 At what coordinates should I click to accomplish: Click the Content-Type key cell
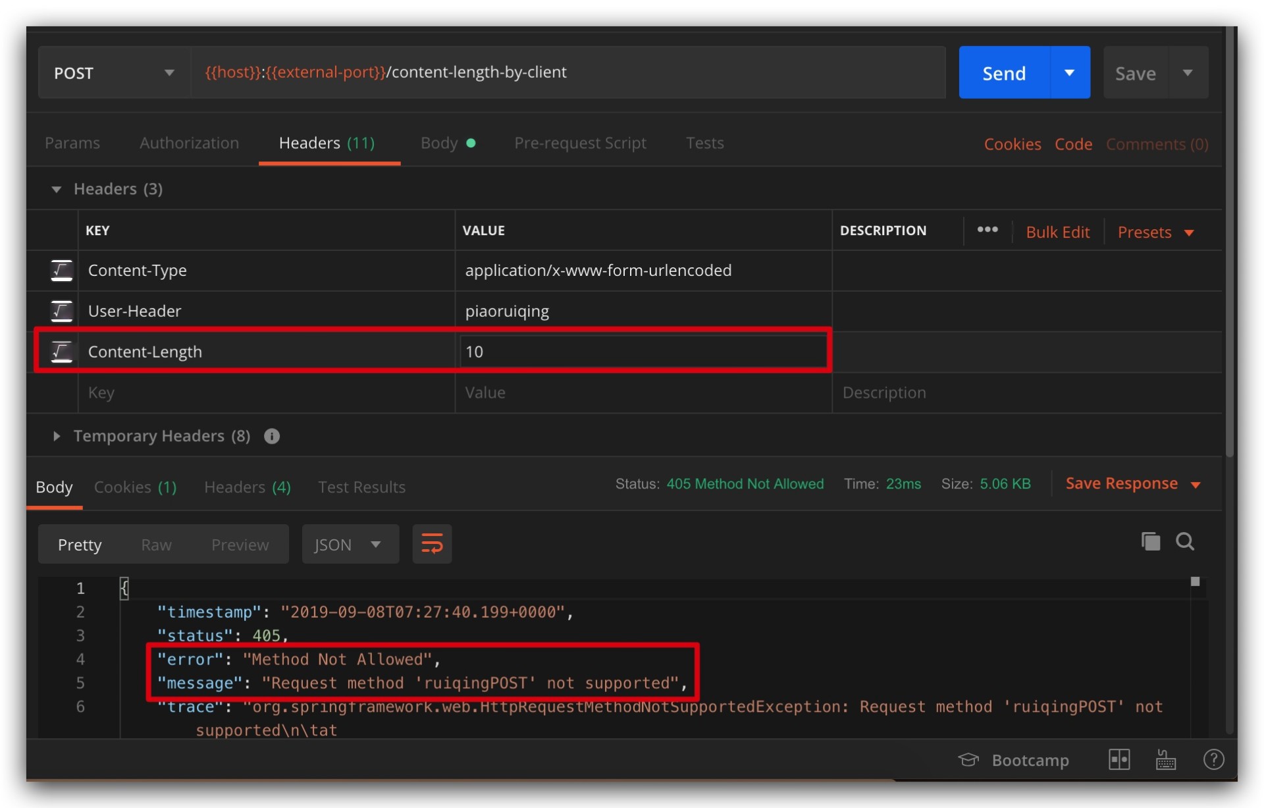pyautogui.click(x=267, y=271)
